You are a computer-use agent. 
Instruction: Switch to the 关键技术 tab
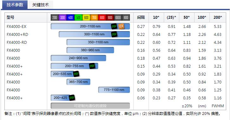tap(40, 5)
